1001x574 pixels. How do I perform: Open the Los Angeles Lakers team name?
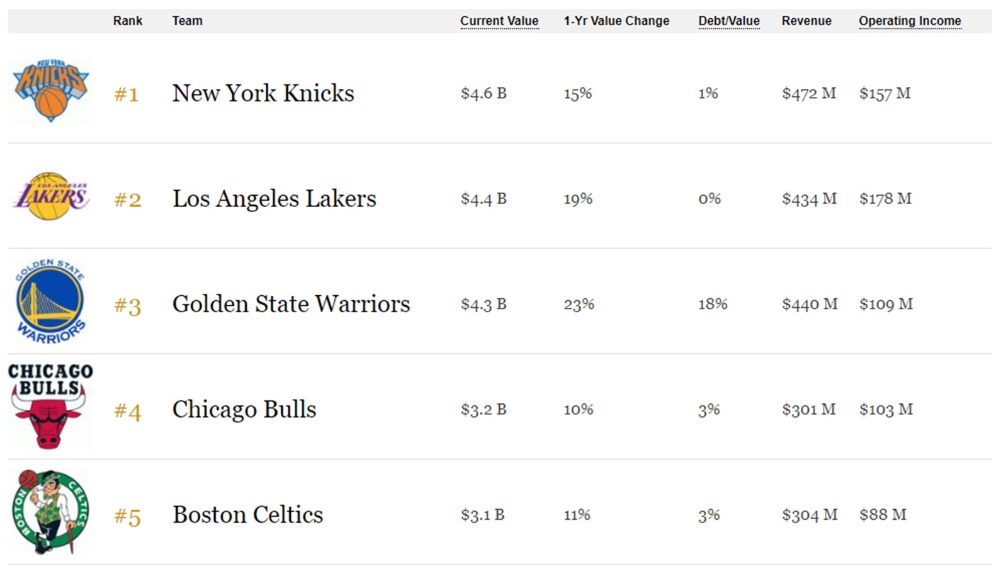pyautogui.click(x=274, y=199)
